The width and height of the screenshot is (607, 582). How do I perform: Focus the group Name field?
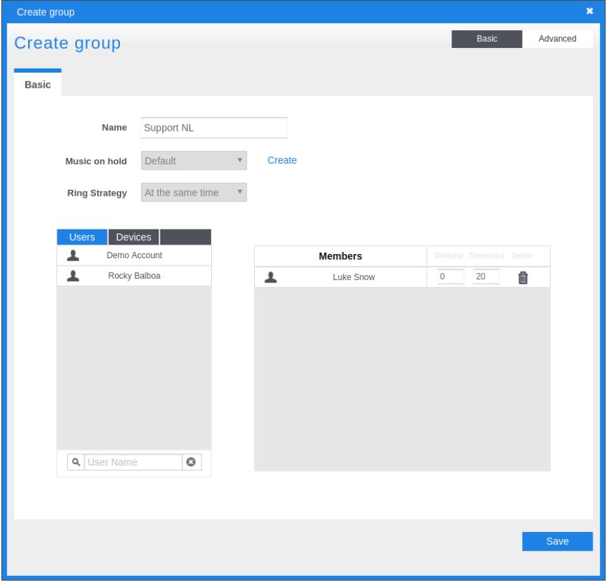pyautogui.click(x=214, y=128)
